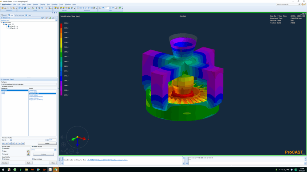Open the summary file link in console

click(x=107, y=160)
